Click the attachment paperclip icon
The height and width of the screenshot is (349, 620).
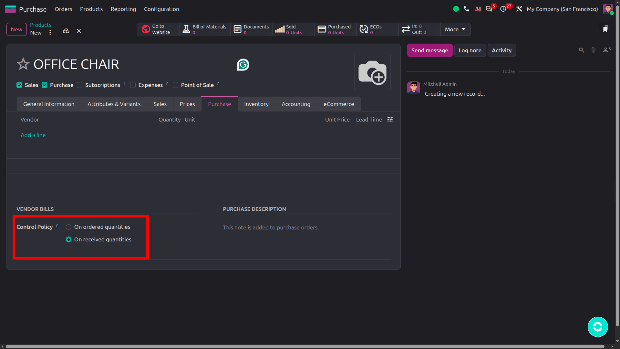(x=594, y=50)
